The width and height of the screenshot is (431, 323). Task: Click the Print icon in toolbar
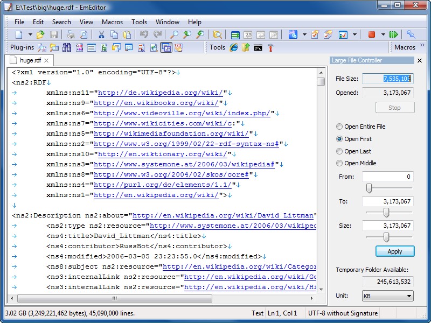pyautogui.click(x=71, y=34)
